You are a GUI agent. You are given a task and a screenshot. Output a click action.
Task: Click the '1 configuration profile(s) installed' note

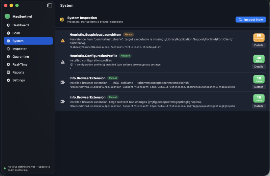[118, 65]
